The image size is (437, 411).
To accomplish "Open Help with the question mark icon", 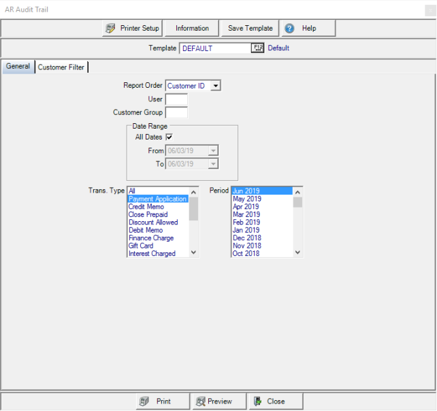I will click(x=289, y=29).
